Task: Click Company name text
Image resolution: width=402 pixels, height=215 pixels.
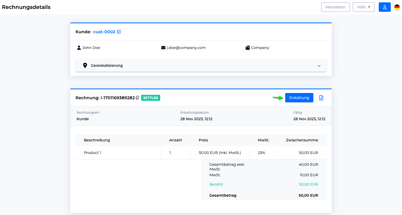Action: [260, 48]
